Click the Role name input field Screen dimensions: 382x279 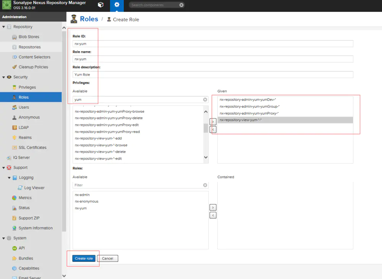(x=213, y=59)
